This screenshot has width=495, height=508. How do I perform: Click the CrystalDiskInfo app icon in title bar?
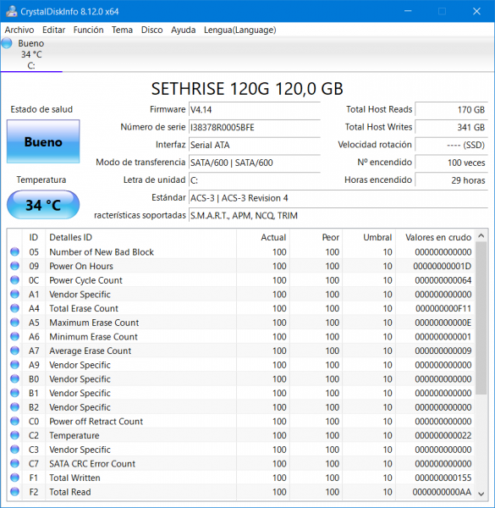(12, 11)
